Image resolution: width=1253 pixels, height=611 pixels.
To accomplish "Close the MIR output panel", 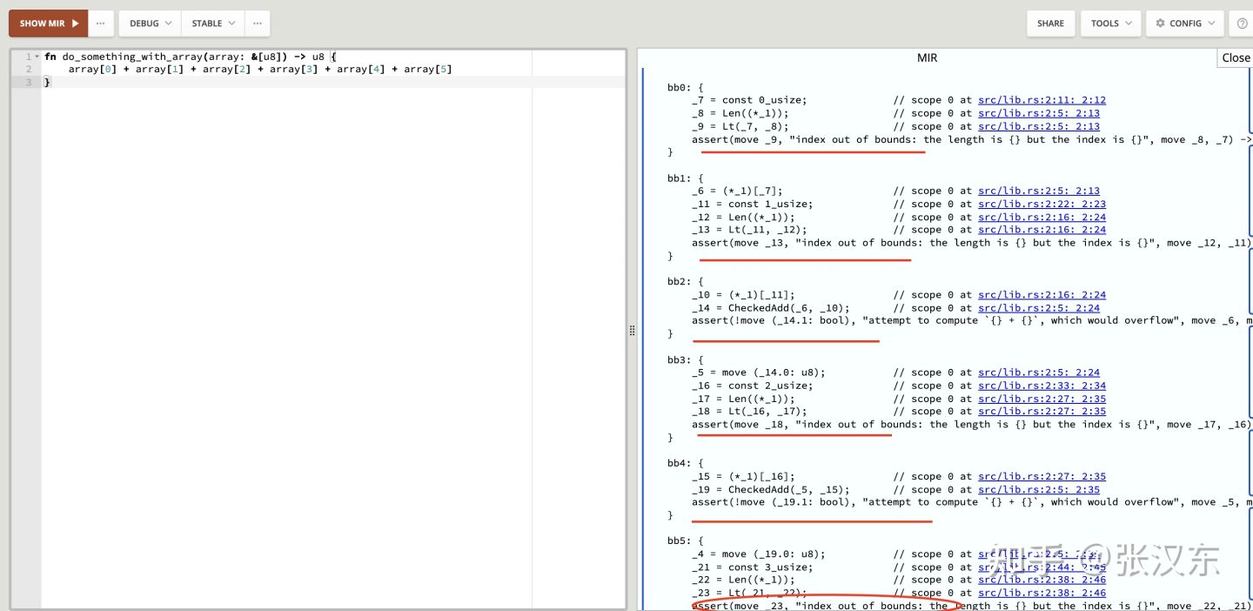I will (1235, 57).
